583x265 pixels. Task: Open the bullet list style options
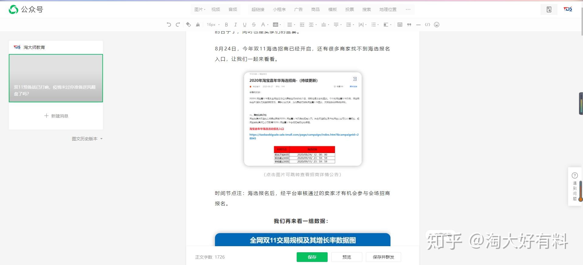375,25
